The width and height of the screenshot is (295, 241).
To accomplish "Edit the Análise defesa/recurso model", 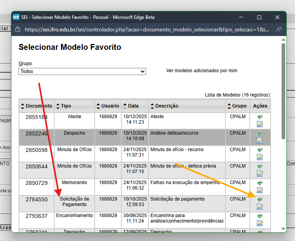I will [x=260, y=141].
